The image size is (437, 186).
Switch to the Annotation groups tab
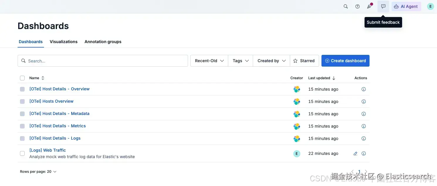click(x=103, y=42)
